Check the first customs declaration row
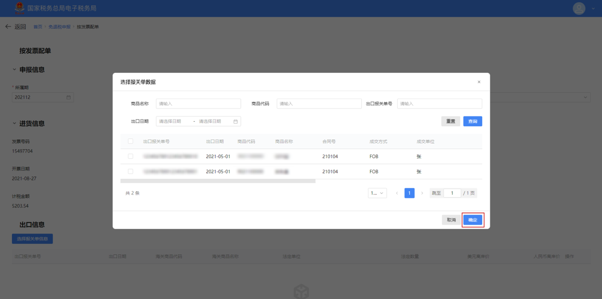 tap(131, 156)
